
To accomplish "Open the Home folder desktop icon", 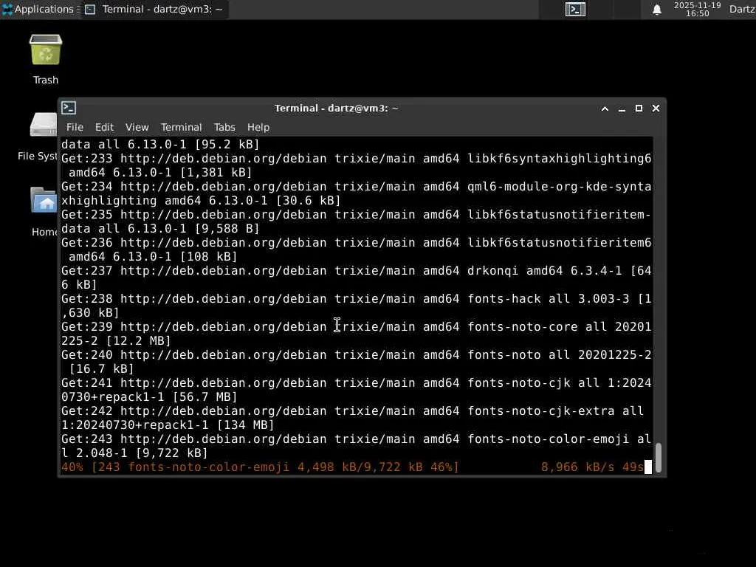I will [44, 212].
